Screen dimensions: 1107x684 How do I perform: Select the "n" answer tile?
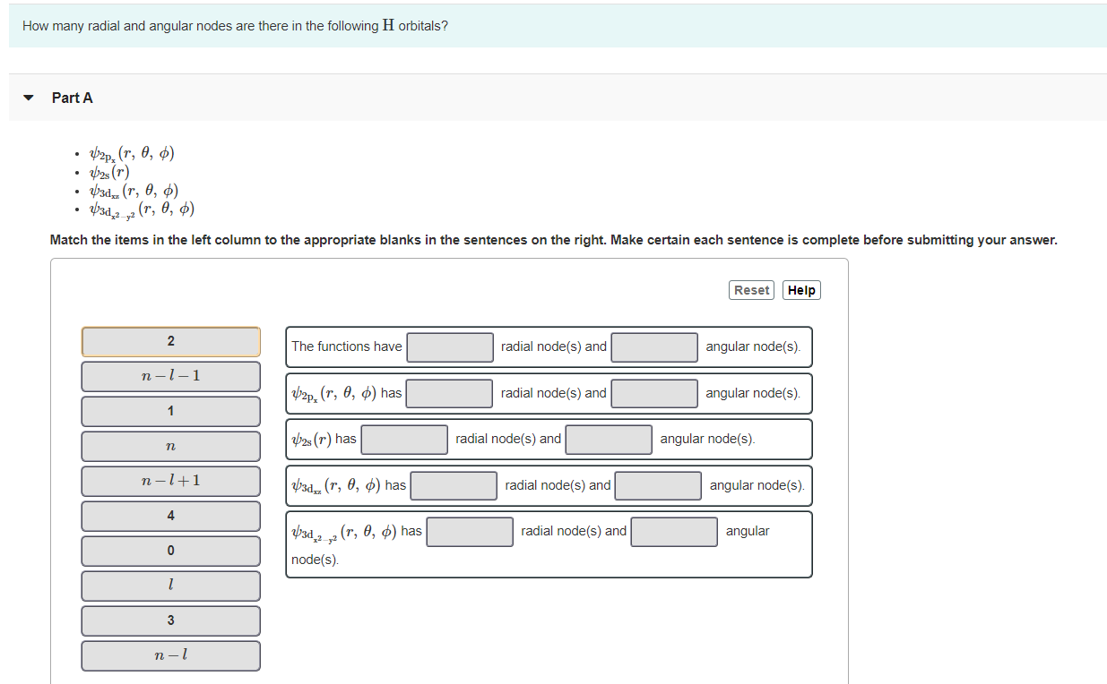(170, 446)
